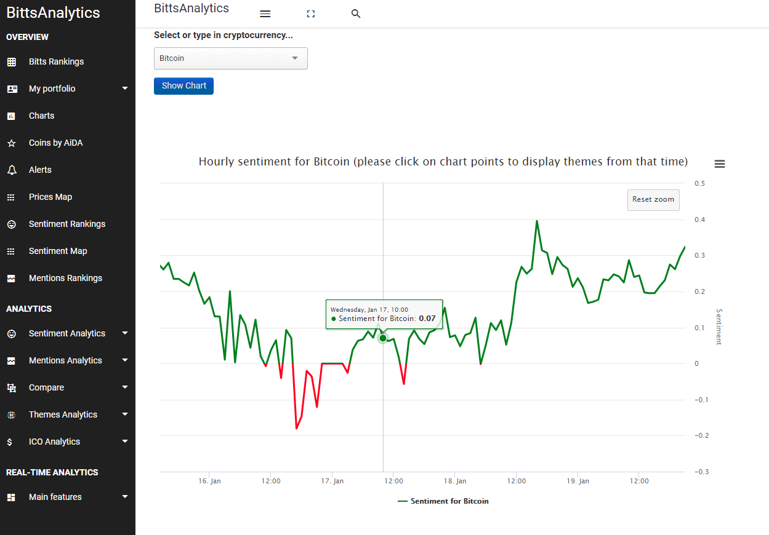Click the Coins by AiDA star icon
Screen dimensions: 769x535
pos(11,143)
